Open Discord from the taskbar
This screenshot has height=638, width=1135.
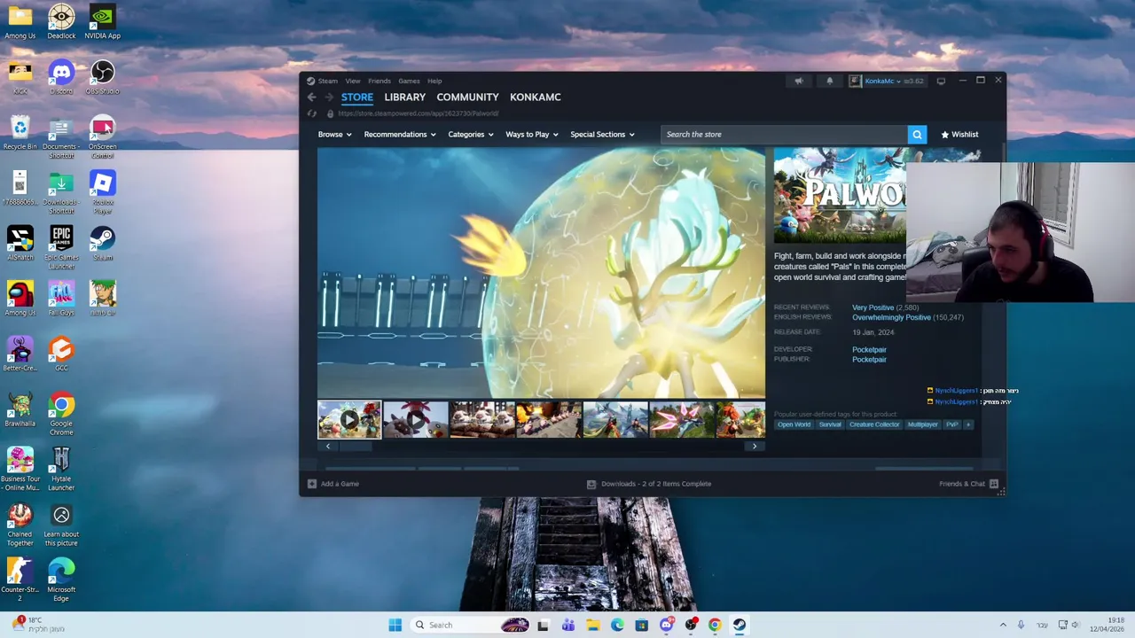tap(666, 625)
